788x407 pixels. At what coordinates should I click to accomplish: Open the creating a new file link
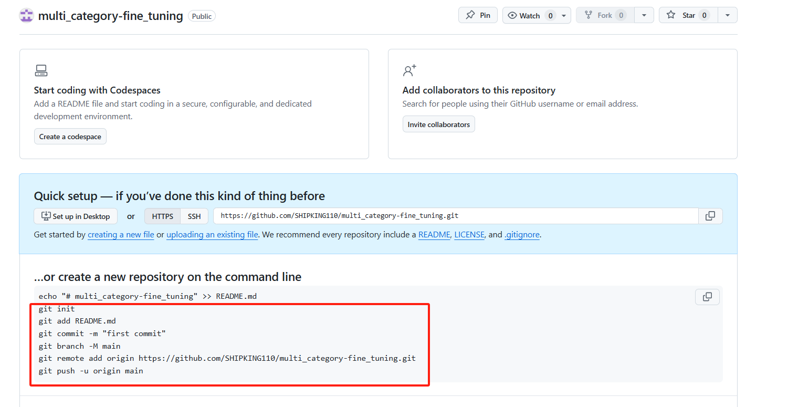[x=121, y=235]
